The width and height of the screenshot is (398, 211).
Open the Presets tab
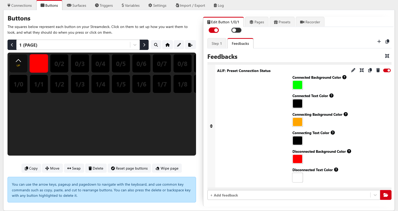click(282, 22)
